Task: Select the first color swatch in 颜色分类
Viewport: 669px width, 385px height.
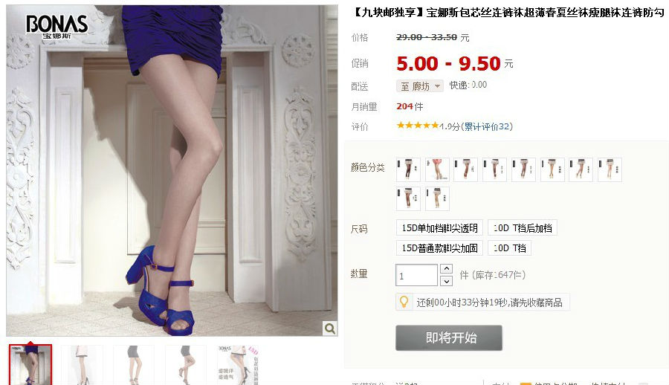Action: pyautogui.click(x=408, y=169)
